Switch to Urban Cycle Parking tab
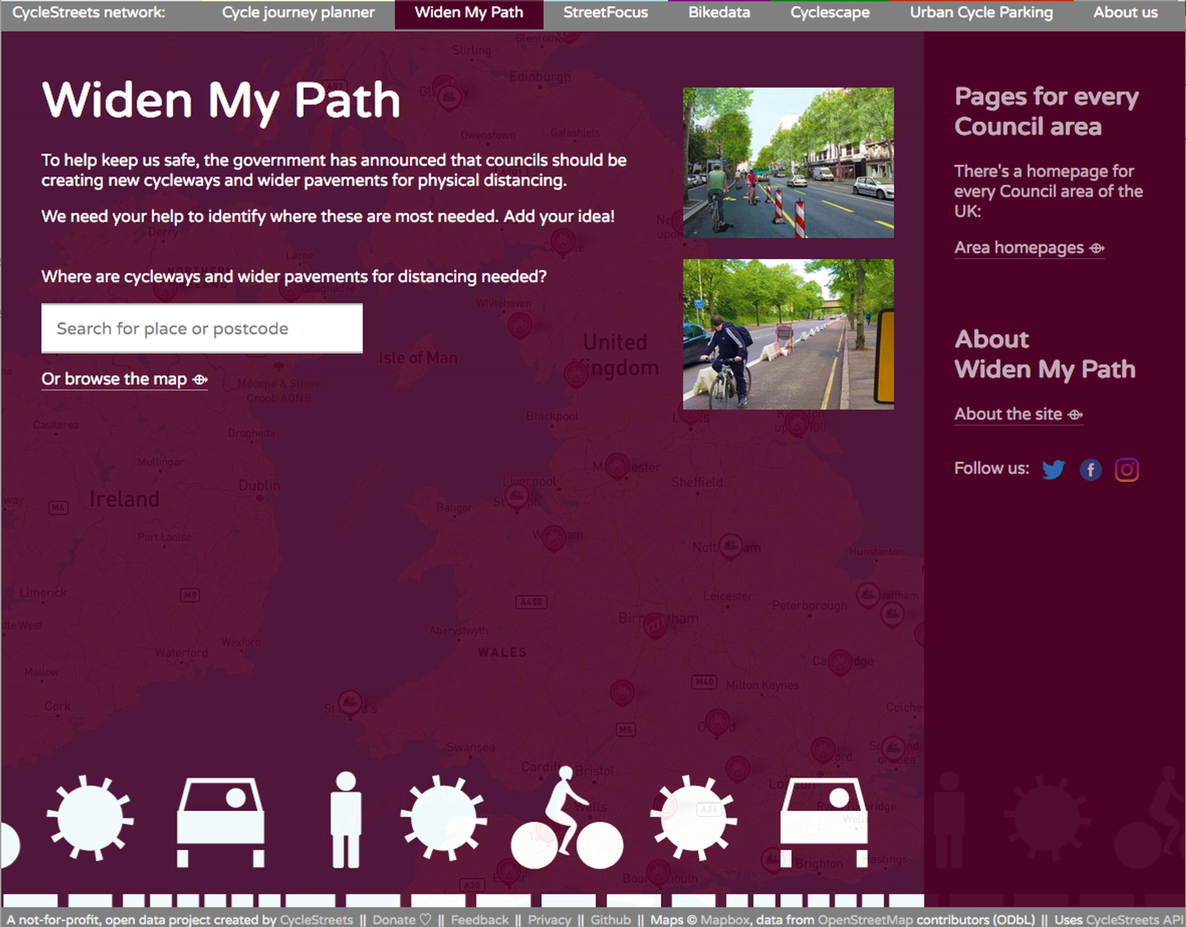 tap(981, 13)
